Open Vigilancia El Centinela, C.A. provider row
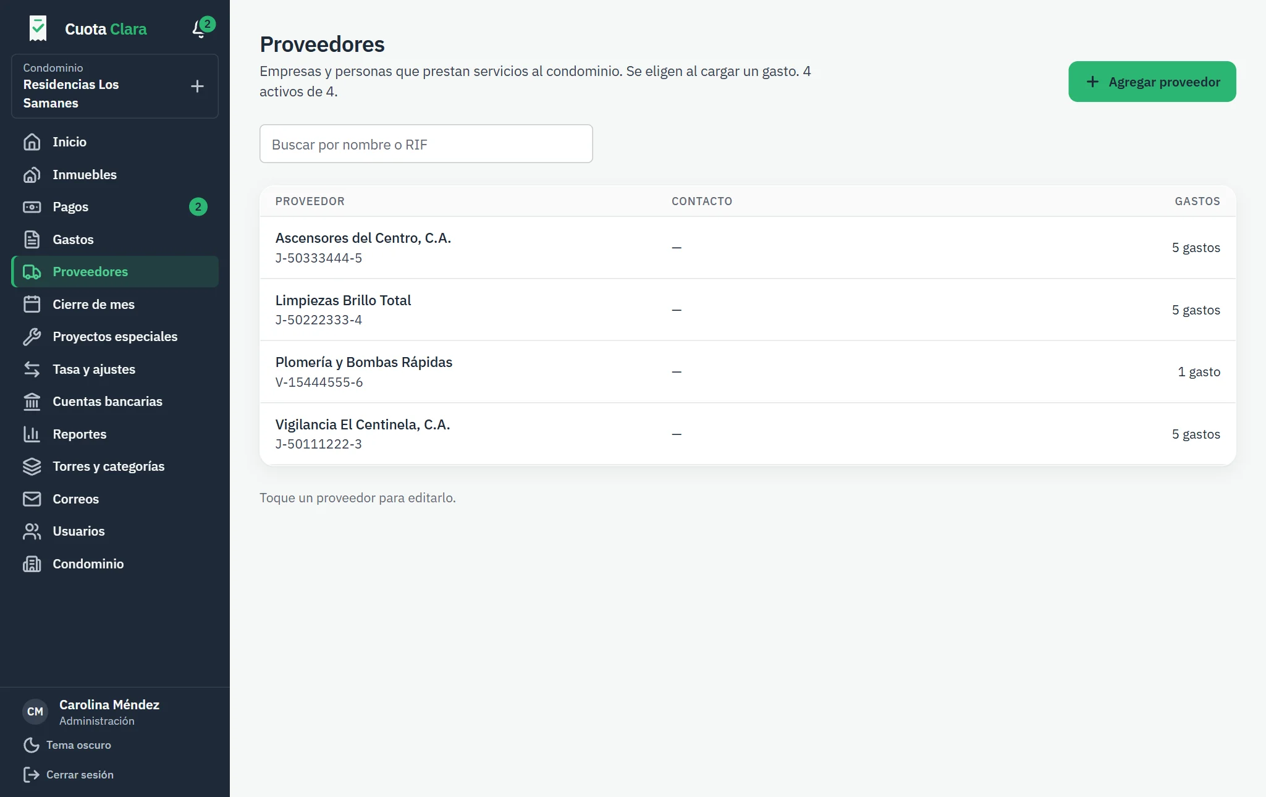 [x=748, y=434]
